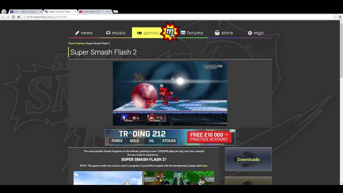Screen dimensions: 343x193
Task: Click the browser back arrow
Action: pyautogui.click(x=3, y=17)
